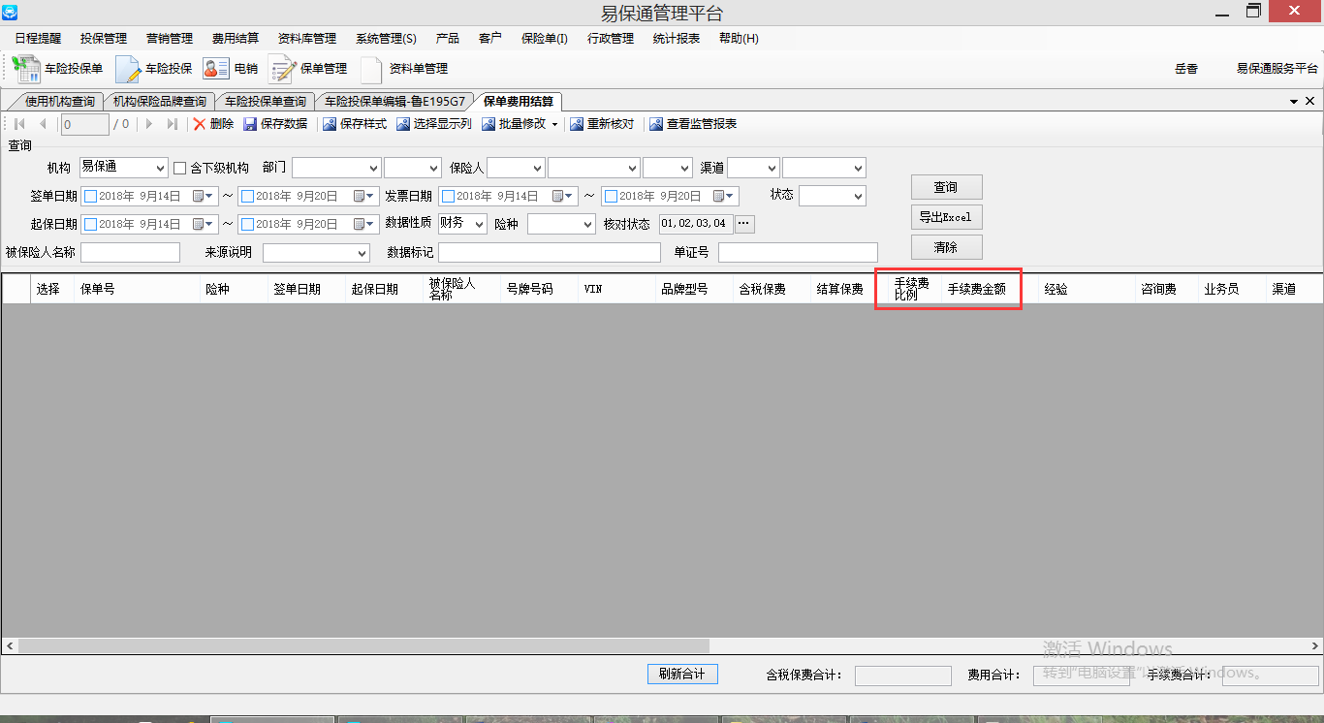This screenshot has height=723, width=1324.
Task: Open the 电销 telemarketing module
Action: tap(231, 69)
